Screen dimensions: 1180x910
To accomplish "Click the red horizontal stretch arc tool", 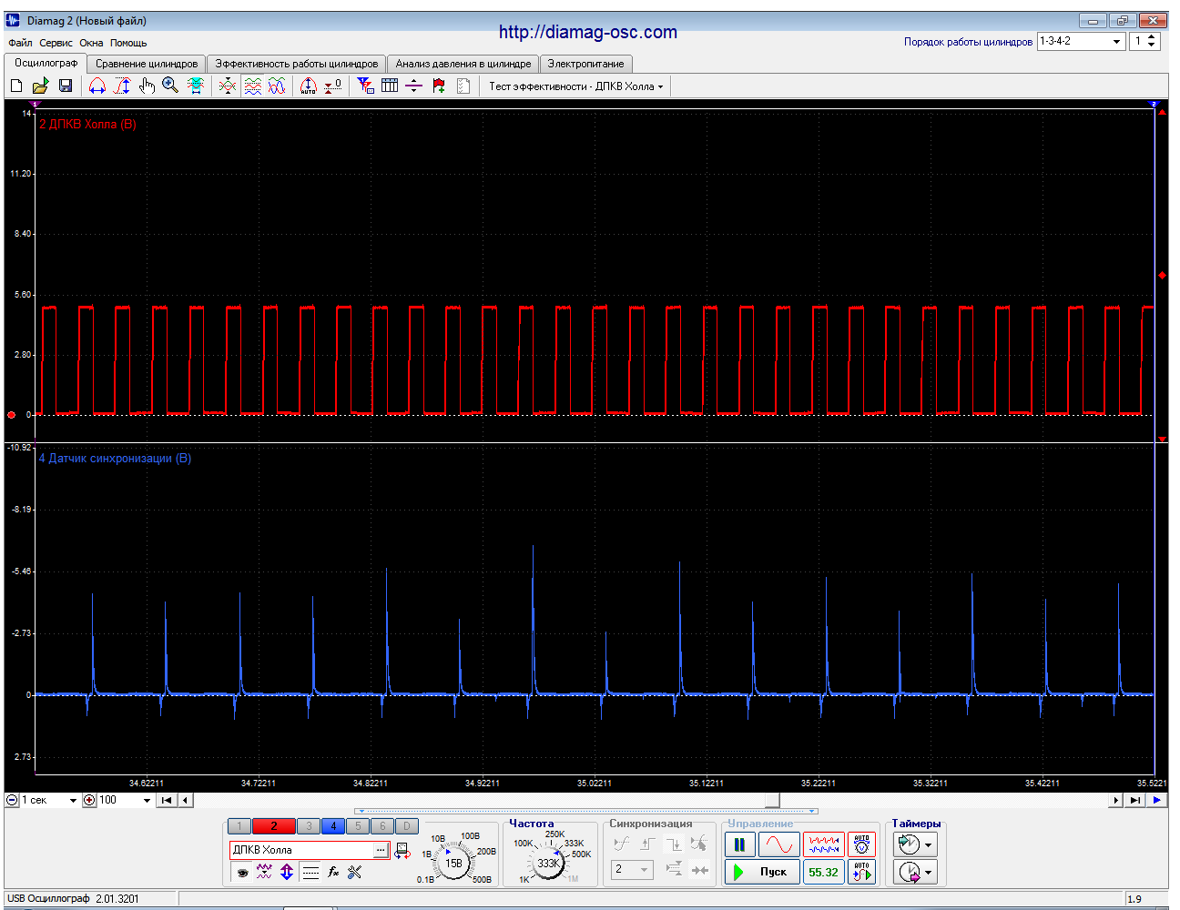I will point(97,86).
